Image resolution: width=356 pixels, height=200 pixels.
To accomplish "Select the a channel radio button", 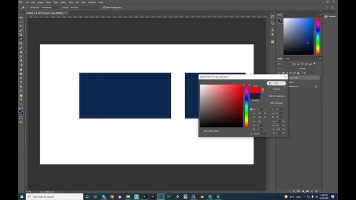I will point(270,113).
